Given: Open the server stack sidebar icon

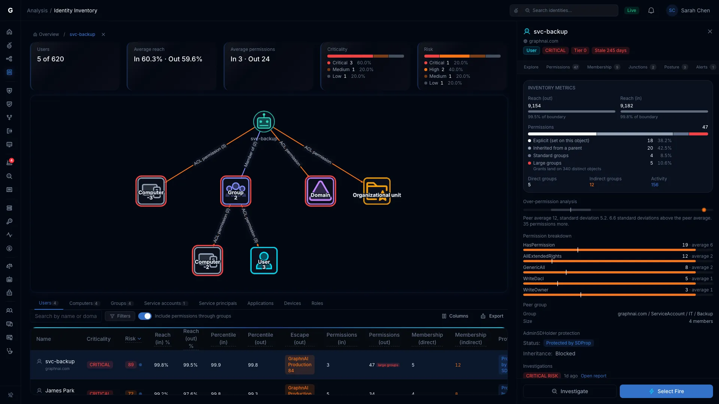Looking at the screenshot, I should pos(9,208).
